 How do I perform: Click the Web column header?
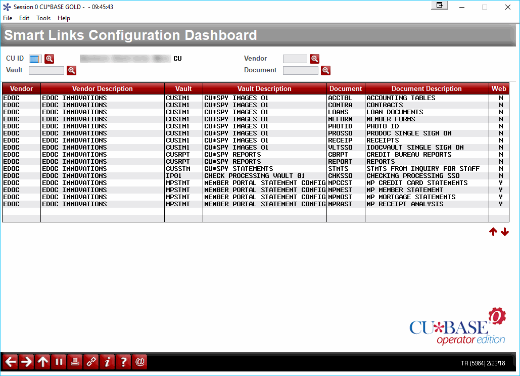click(x=499, y=88)
